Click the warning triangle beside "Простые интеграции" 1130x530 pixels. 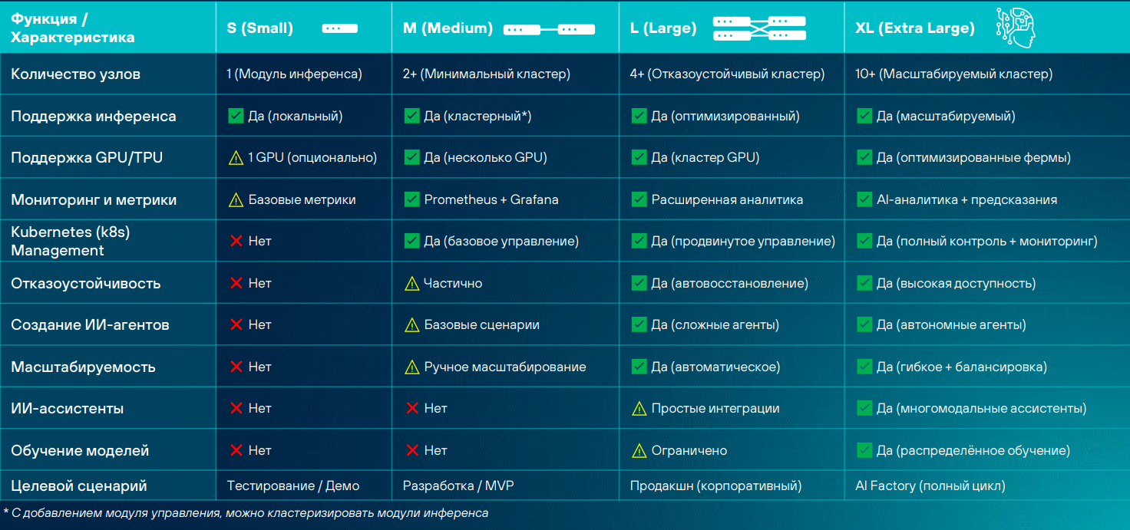tap(639, 409)
